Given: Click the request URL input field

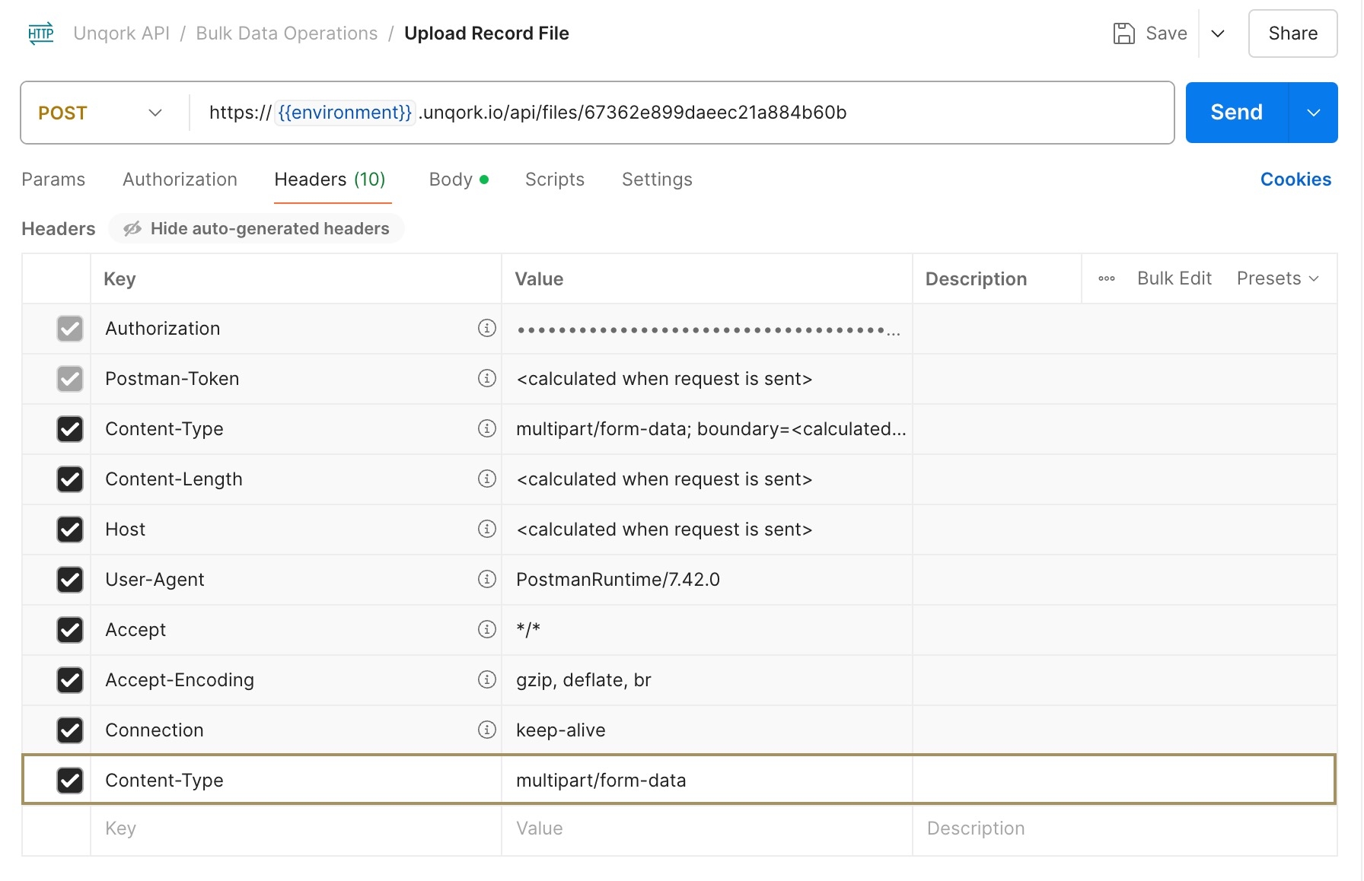Looking at the screenshot, I should point(682,113).
